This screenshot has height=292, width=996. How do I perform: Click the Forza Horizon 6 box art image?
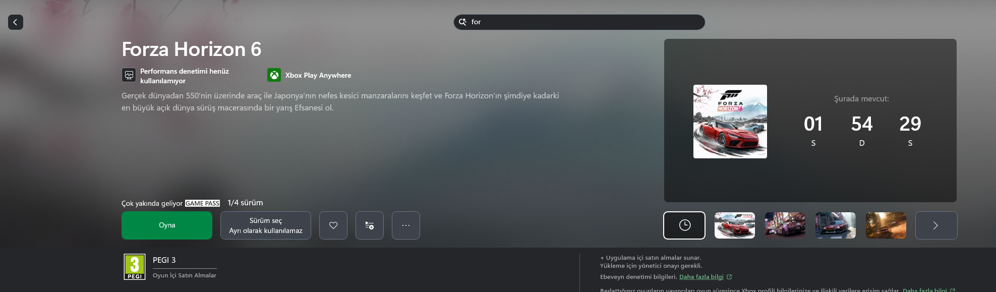point(730,122)
